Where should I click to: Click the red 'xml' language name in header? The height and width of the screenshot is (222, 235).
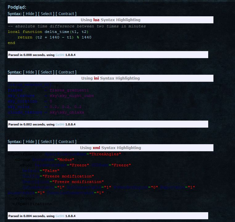(x=96, y=148)
